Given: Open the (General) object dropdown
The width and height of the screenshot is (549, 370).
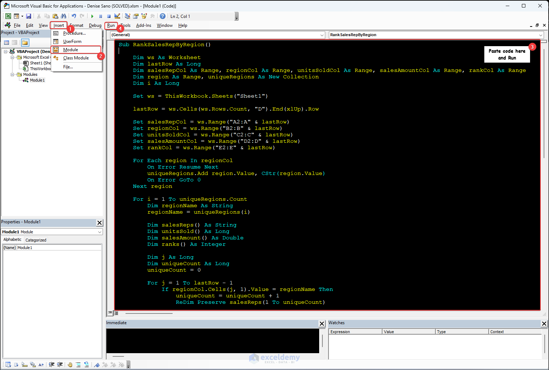Looking at the screenshot, I should pos(322,35).
